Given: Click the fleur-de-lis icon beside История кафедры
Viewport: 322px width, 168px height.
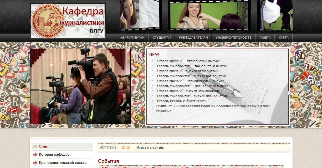Looking at the screenshot, I should click(x=35, y=155).
